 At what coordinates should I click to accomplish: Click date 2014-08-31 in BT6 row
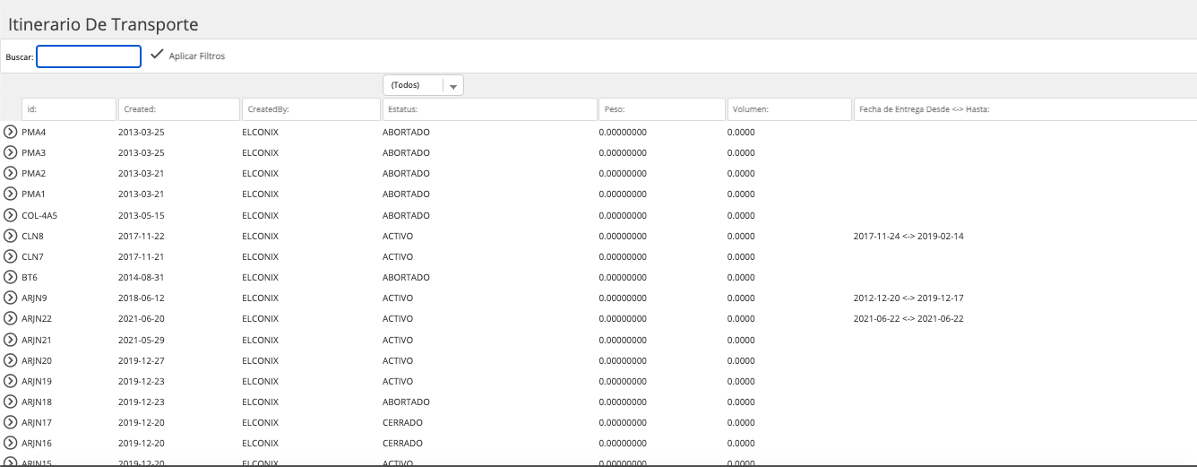click(x=140, y=277)
